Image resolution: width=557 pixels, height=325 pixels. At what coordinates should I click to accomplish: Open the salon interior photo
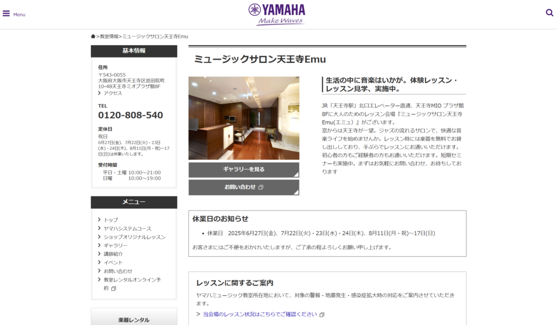click(x=244, y=118)
